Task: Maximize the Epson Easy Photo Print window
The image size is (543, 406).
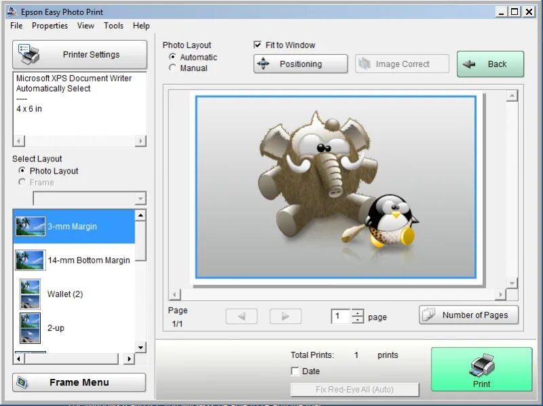Action: (x=514, y=12)
